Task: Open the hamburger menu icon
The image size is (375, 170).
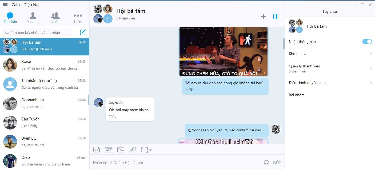Action: click(x=5, y=4)
